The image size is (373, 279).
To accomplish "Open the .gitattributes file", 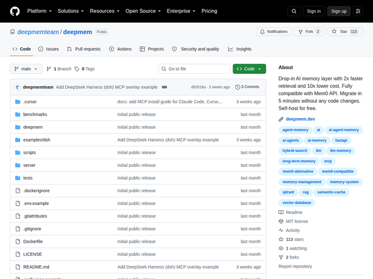I will point(35,216).
